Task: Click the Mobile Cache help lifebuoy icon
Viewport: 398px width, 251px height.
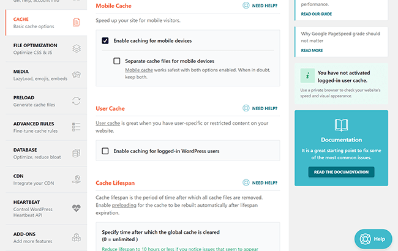Action: coord(246,6)
